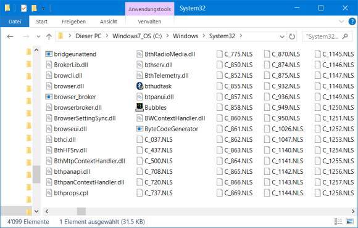The height and width of the screenshot is (228, 358).
Task: Select the BrokerLib.dll file icon
Action: pyautogui.click(x=49, y=65)
